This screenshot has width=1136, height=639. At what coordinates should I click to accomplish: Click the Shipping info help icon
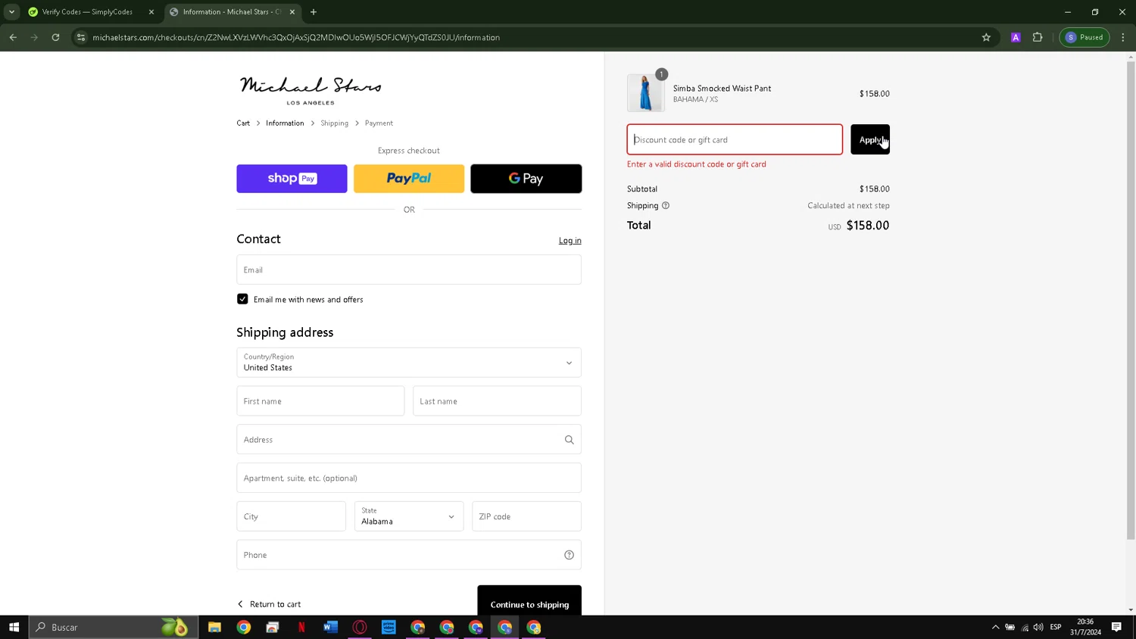(666, 205)
